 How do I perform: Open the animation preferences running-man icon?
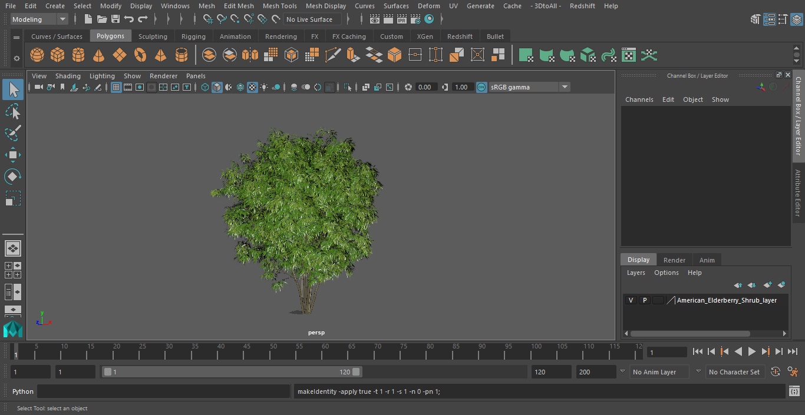[793, 371]
